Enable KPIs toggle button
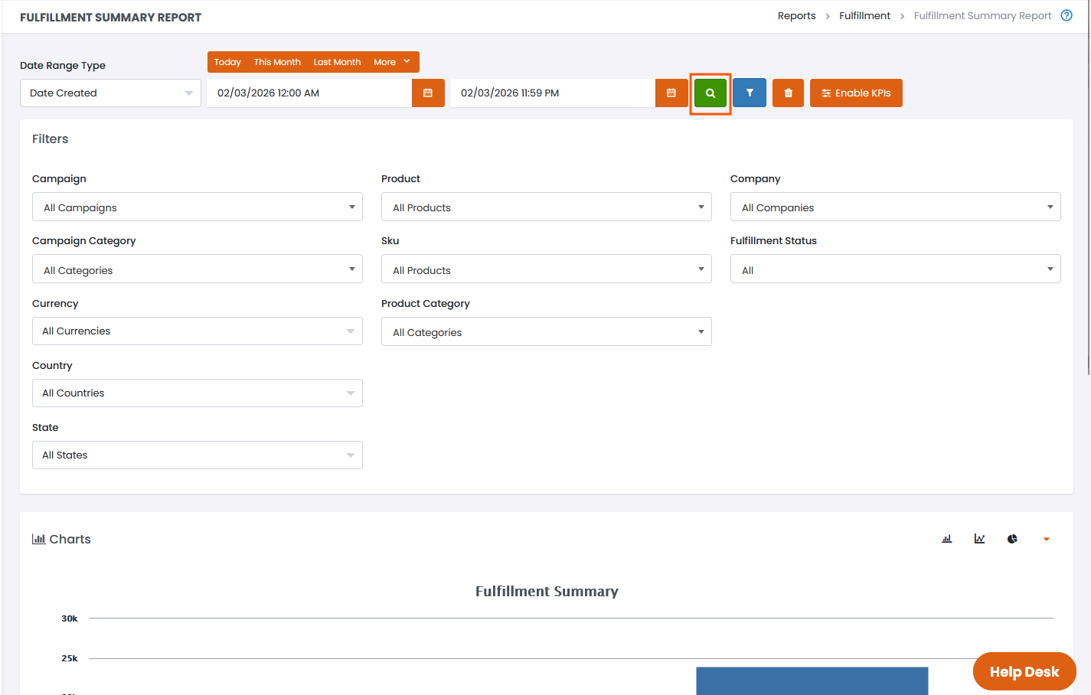The height and width of the screenshot is (695, 1091). click(x=856, y=93)
